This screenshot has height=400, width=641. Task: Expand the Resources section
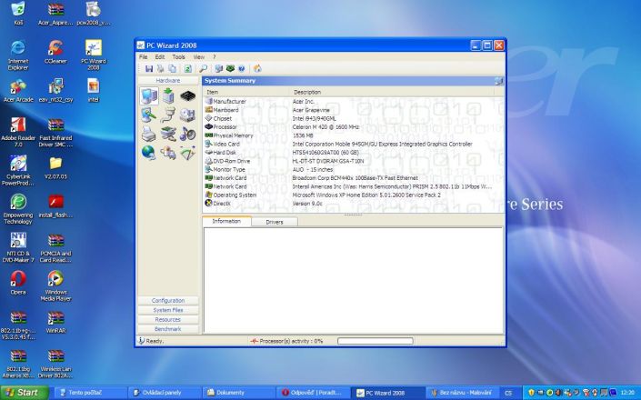point(168,319)
